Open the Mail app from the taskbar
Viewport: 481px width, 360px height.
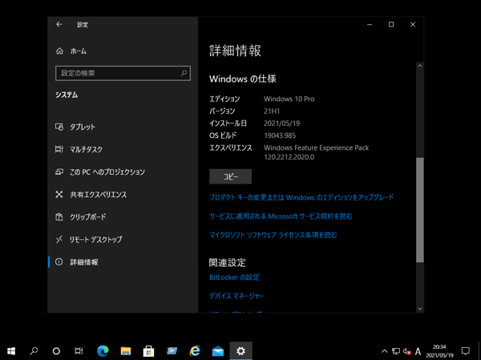[x=218, y=351]
